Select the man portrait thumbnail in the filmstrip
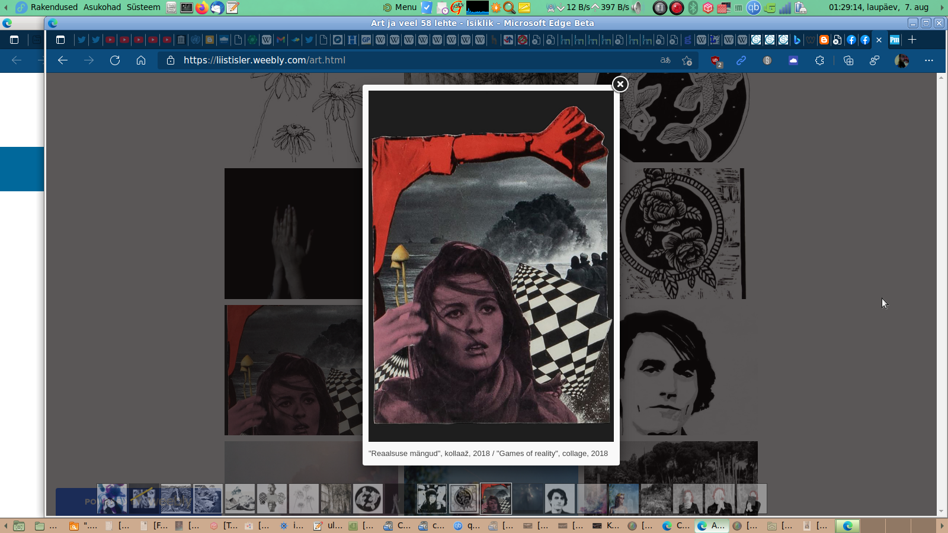This screenshot has height=533, width=948. click(560, 499)
